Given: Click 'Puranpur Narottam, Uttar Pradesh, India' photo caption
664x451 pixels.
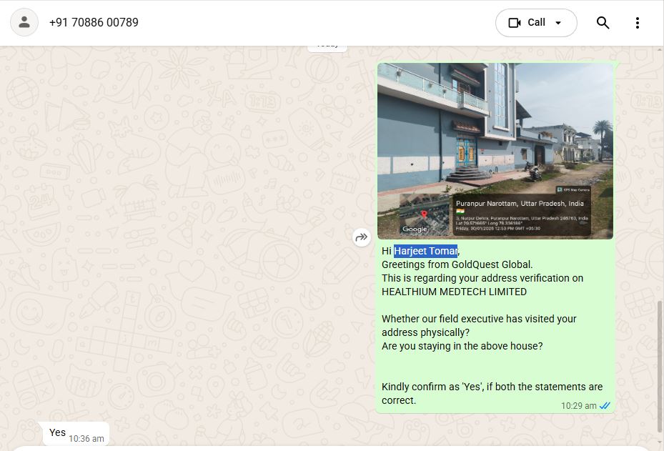Looking at the screenshot, I should 520,204.
